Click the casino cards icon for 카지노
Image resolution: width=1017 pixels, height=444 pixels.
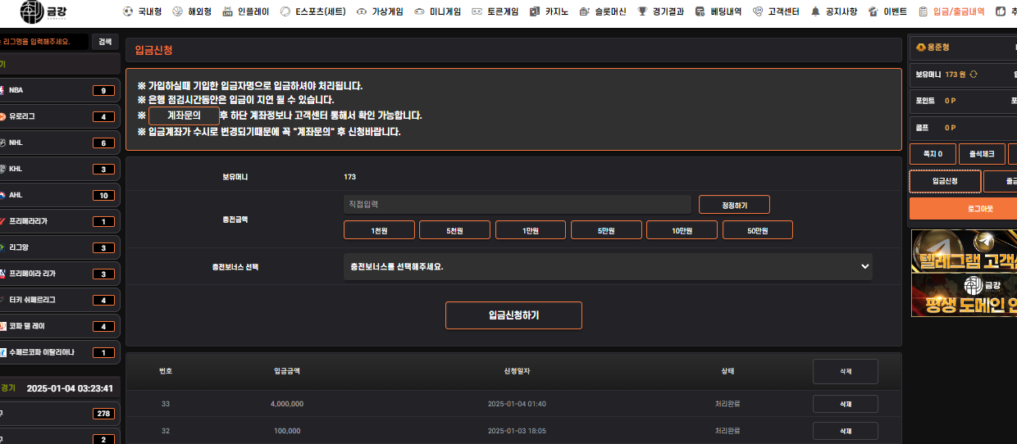click(x=535, y=12)
